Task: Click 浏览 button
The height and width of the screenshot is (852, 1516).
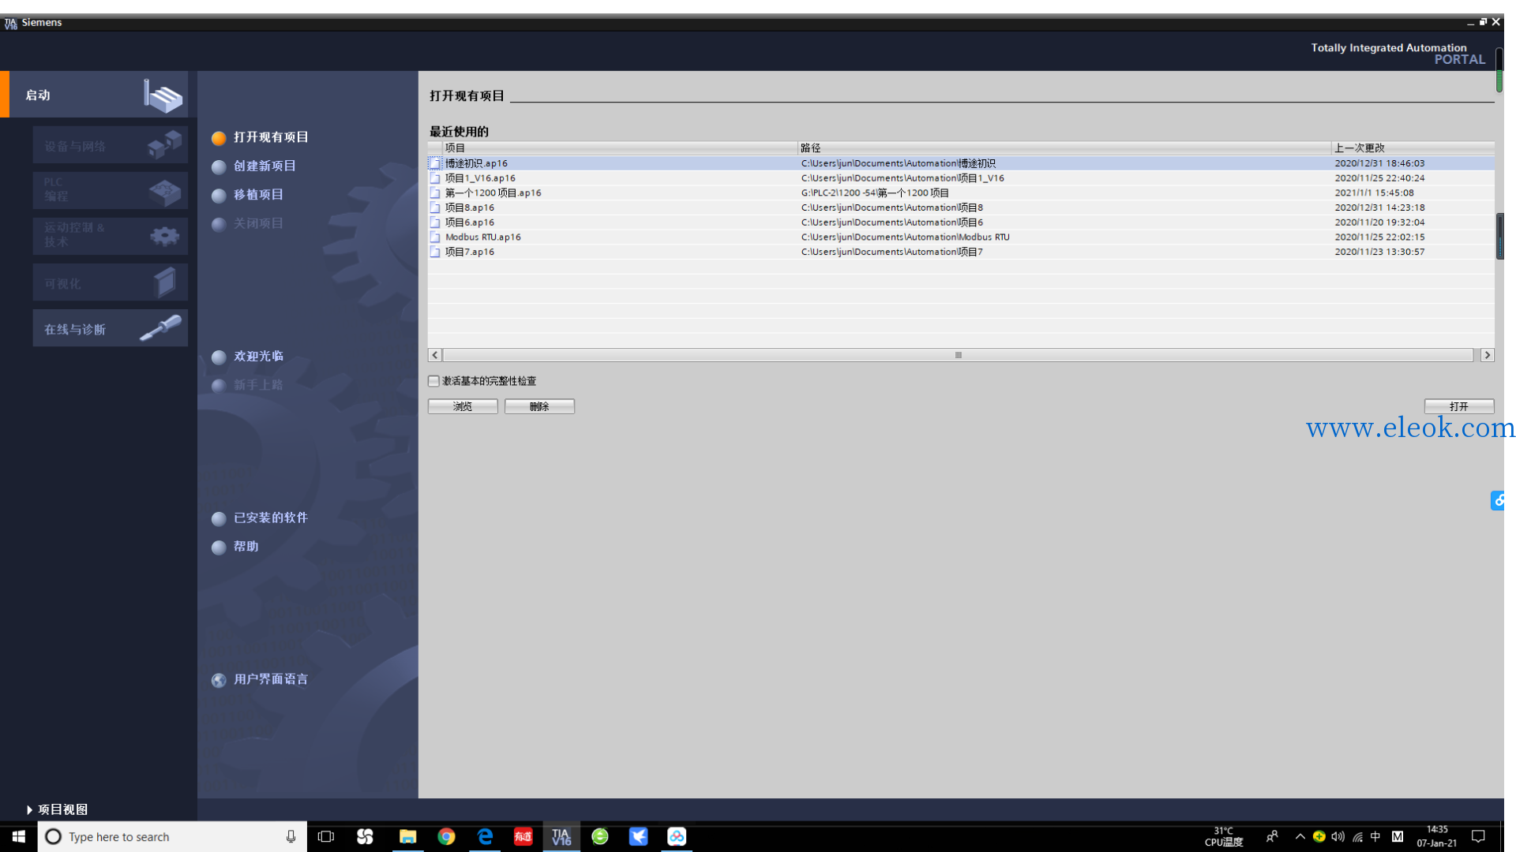Action: (463, 406)
